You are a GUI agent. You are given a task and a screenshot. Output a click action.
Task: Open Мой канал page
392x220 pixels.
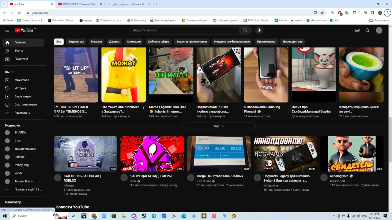[23, 80]
